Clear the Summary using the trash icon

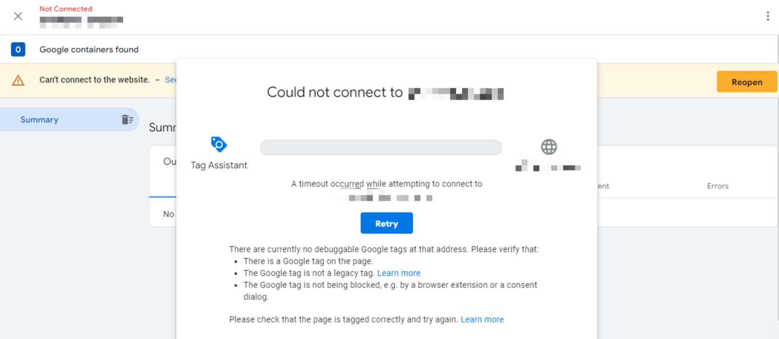pos(127,119)
